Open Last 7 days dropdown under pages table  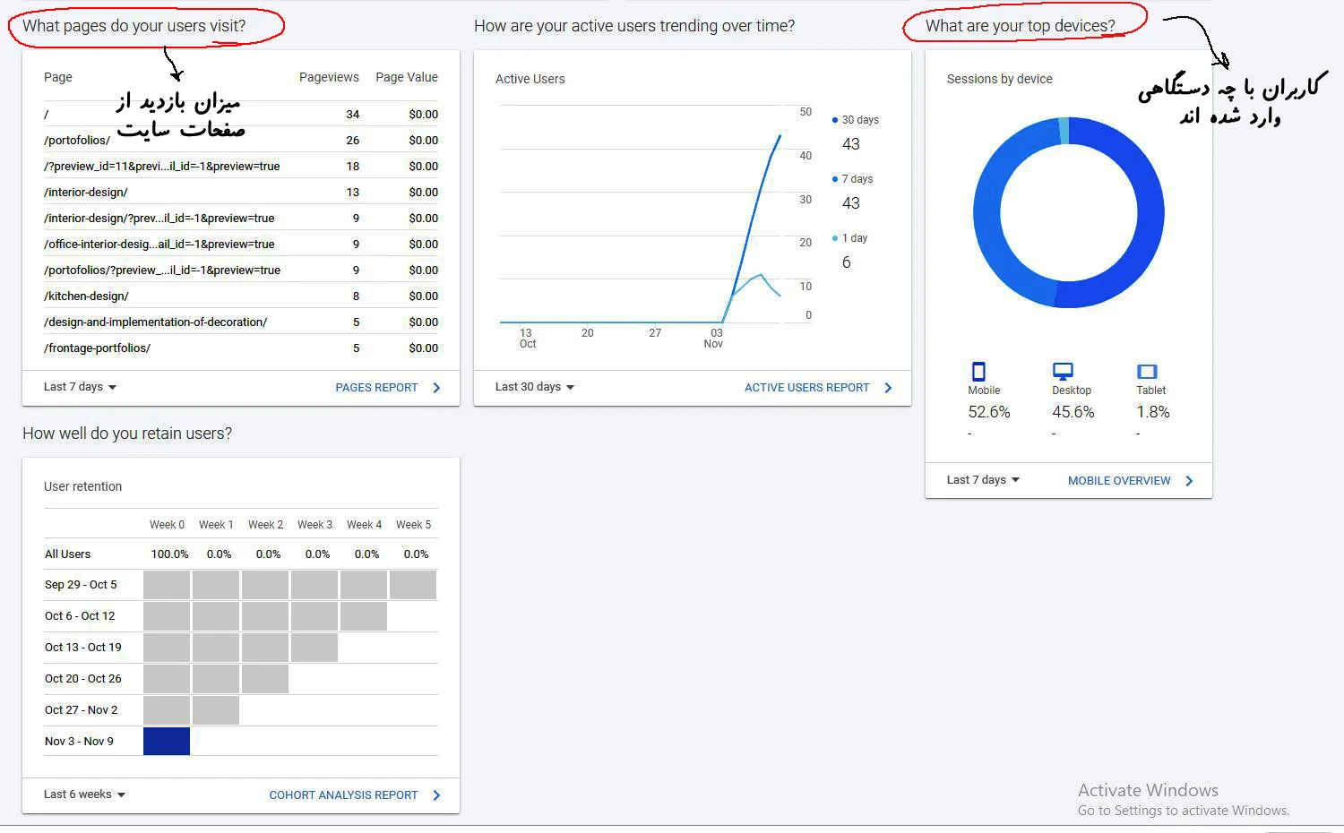(81, 387)
